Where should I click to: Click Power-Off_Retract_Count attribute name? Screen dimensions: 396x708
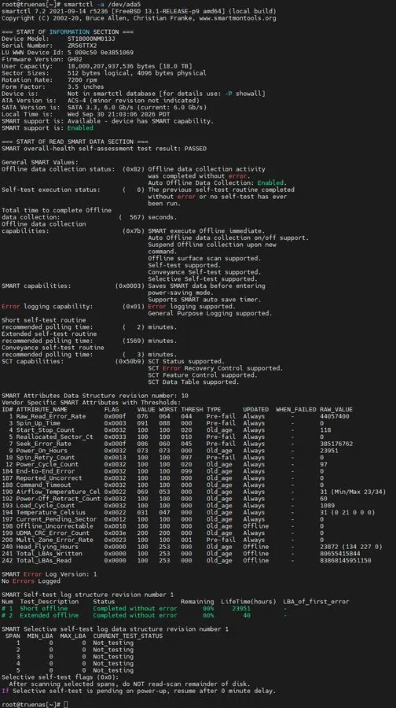(x=58, y=499)
